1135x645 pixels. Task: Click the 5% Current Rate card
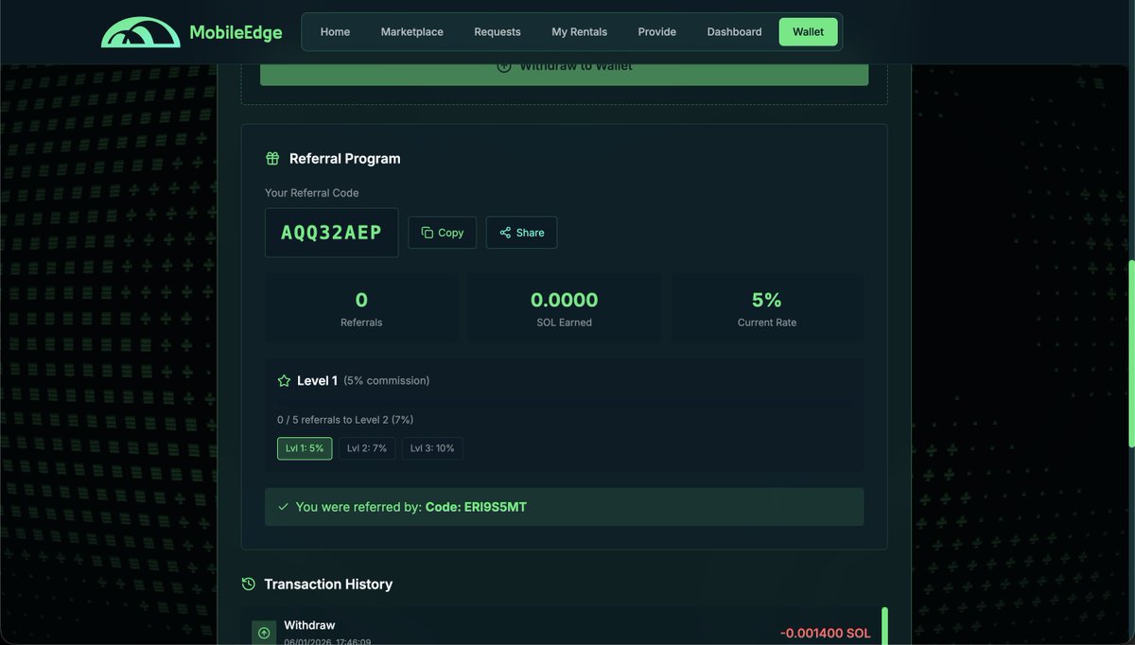767,309
